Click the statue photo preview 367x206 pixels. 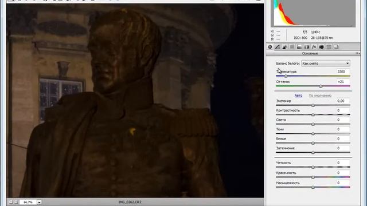(x=135, y=101)
